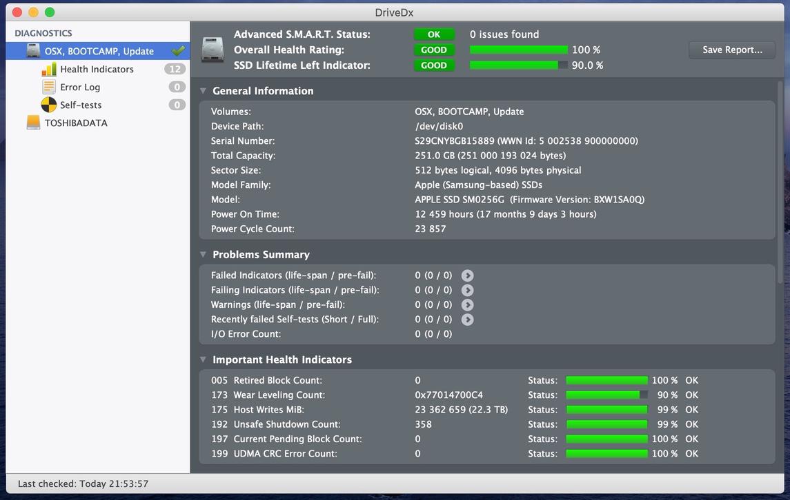Click the orange TOSHIBADATA drive icon
790x500 pixels.
(x=33, y=123)
